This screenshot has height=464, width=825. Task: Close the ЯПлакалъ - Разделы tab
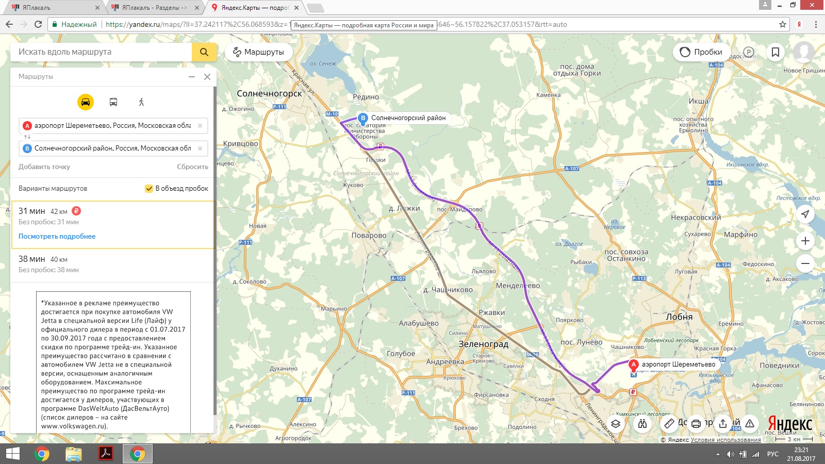196,8
